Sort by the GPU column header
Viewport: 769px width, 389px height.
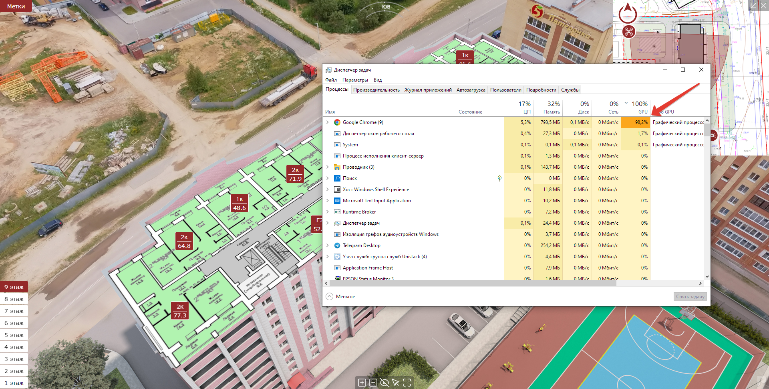[636, 108]
